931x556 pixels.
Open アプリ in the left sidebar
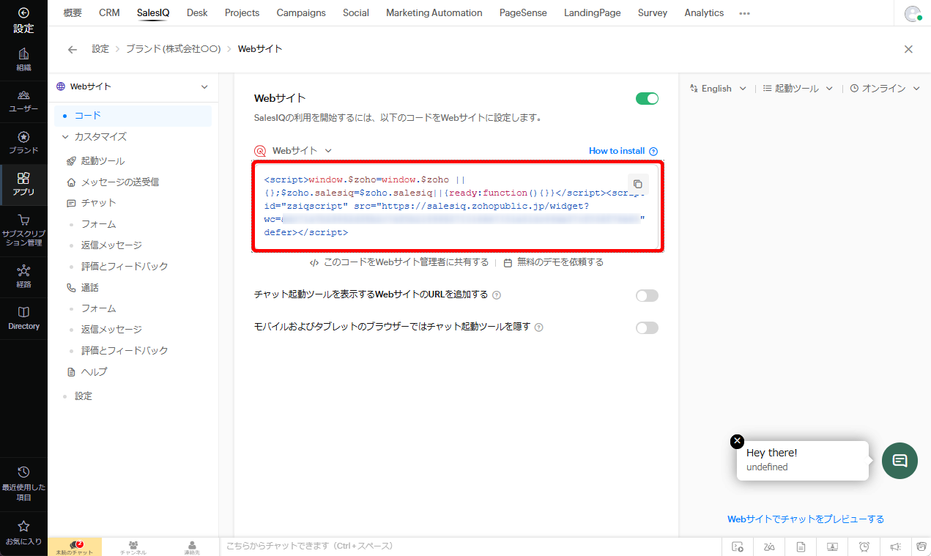click(x=23, y=184)
